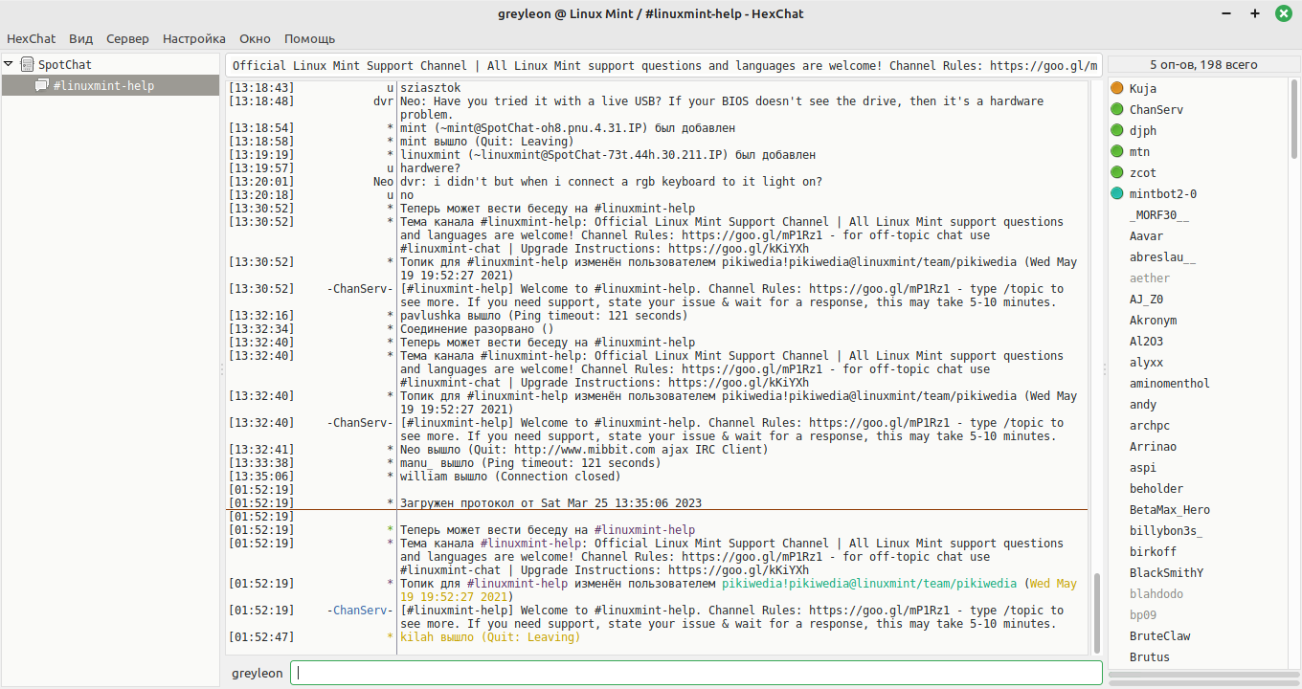Image resolution: width=1302 pixels, height=689 pixels.
Task: Select mtn's green op icon
Action: click(1116, 151)
